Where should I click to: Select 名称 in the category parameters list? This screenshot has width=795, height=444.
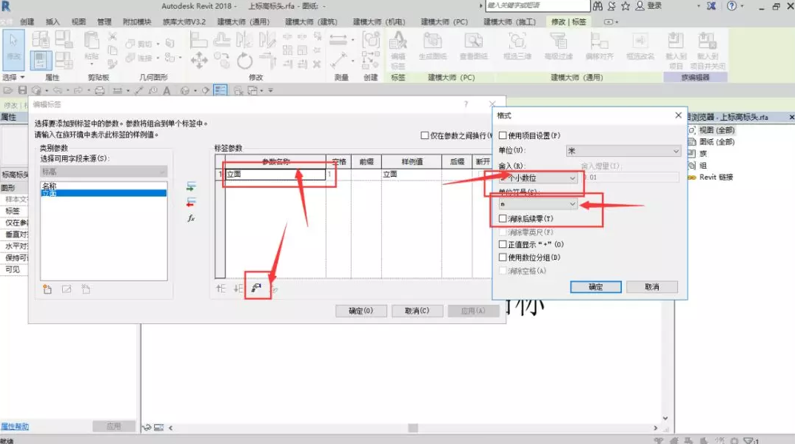point(50,186)
